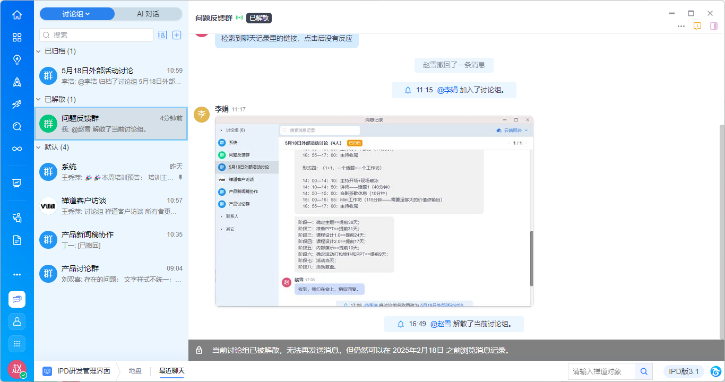Focus the 请输入禅道对象 search field
The image size is (725, 382).
click(602, 371)
